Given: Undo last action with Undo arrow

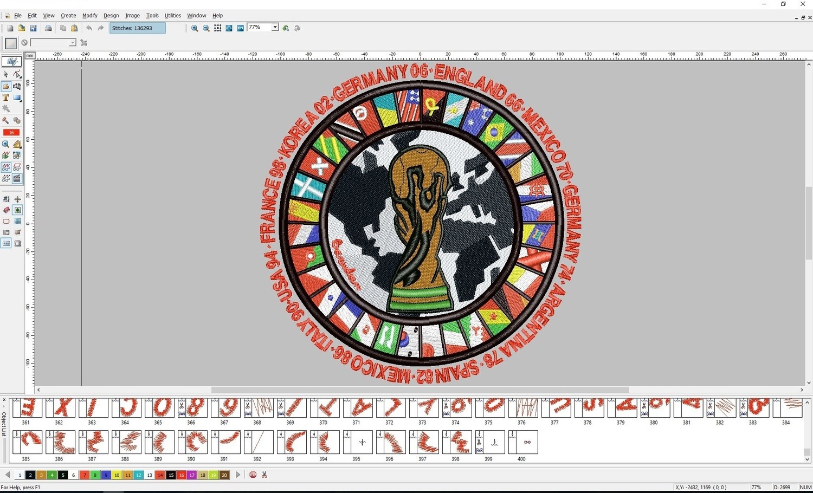Looking at the screenshot, I should tap(89, 28).
